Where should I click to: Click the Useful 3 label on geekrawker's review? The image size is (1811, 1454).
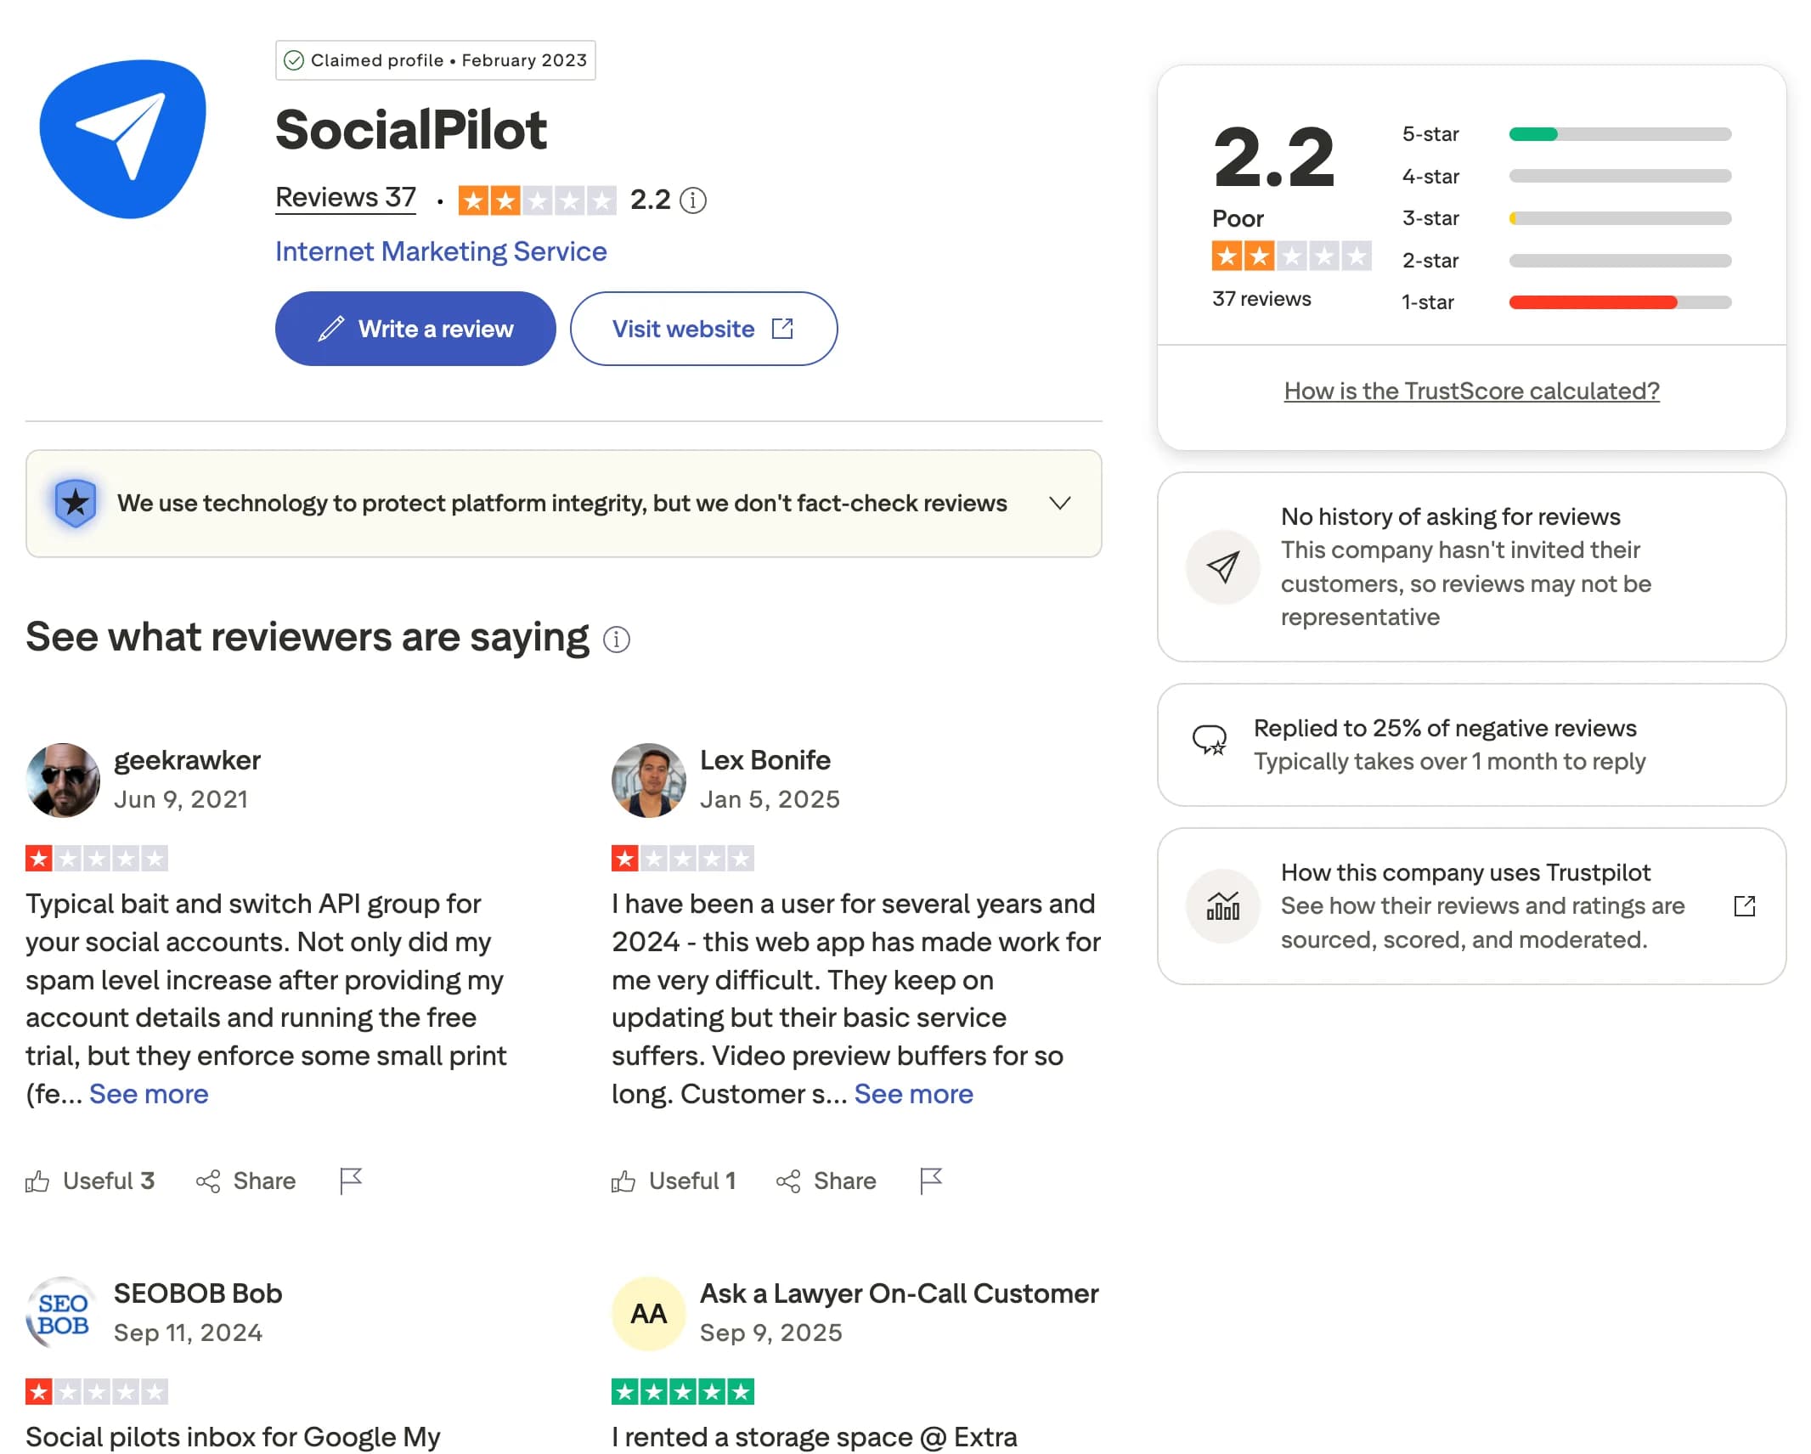coord(109,1181)
